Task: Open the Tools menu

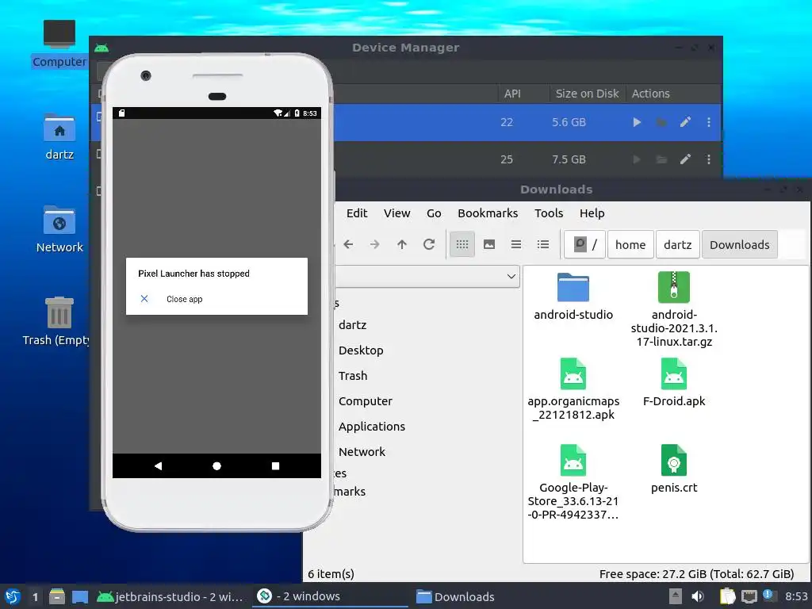Action: 549,213
